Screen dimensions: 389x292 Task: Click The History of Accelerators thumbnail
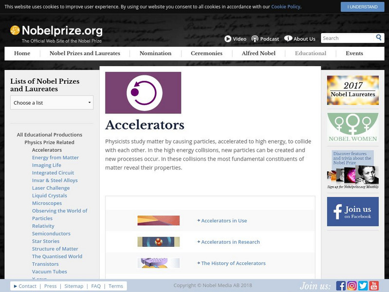(x=159, y=263)
